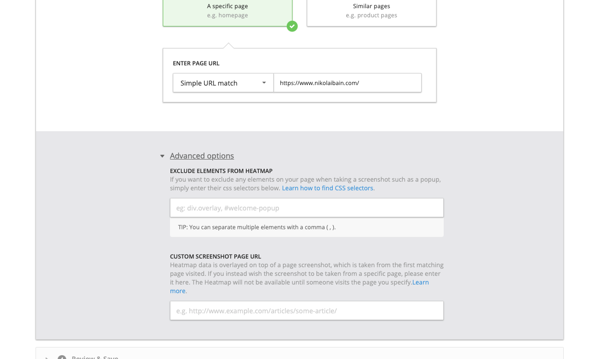Click the 'EXCLUDE ELEMENTS FROM HEATMAP' heading
Viewport: 594px width, 359px height.
click(221, 171)
